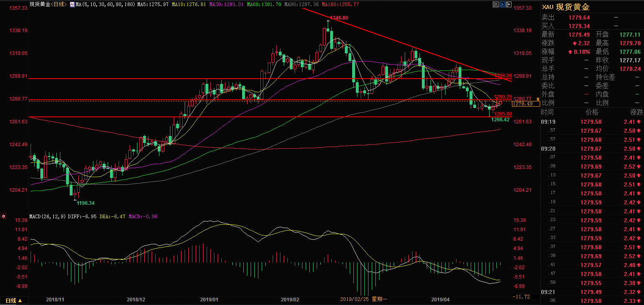Click the 最低 value 1277.06
Image resolution: width=644 pixels, height=305 pixels.
click(630, 52)
